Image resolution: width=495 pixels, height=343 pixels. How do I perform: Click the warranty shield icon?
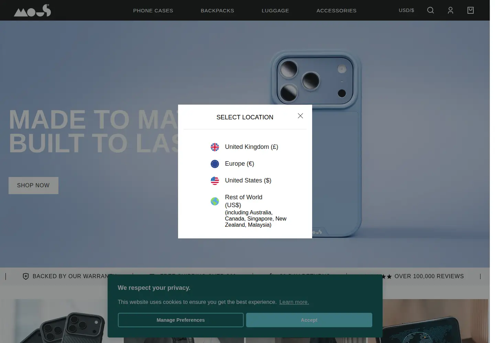(x=26, y=276)
